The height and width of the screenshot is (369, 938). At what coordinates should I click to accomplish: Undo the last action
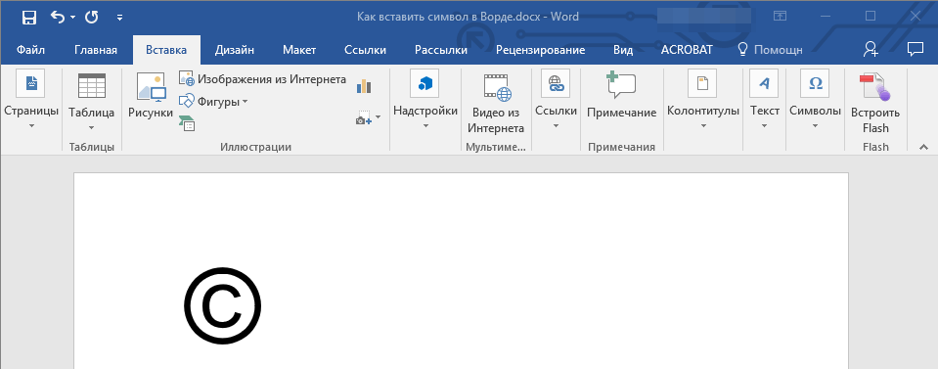(x=58, y=18)
